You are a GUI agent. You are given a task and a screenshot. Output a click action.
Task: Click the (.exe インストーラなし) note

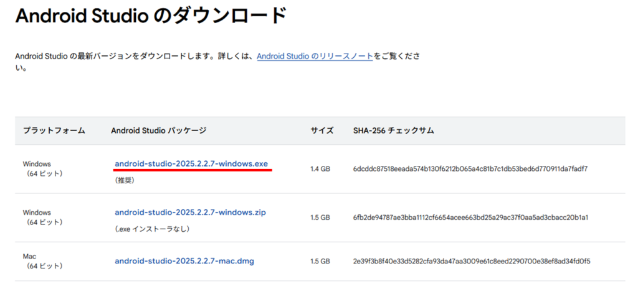152,229
